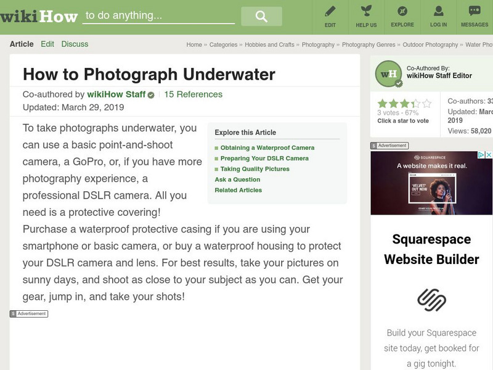The image size is (493, 370).
Task: Click the AdChoices triangle icon
Action: click(x=483, y=155)
